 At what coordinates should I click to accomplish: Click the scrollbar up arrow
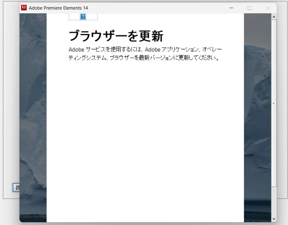(274, 17)
